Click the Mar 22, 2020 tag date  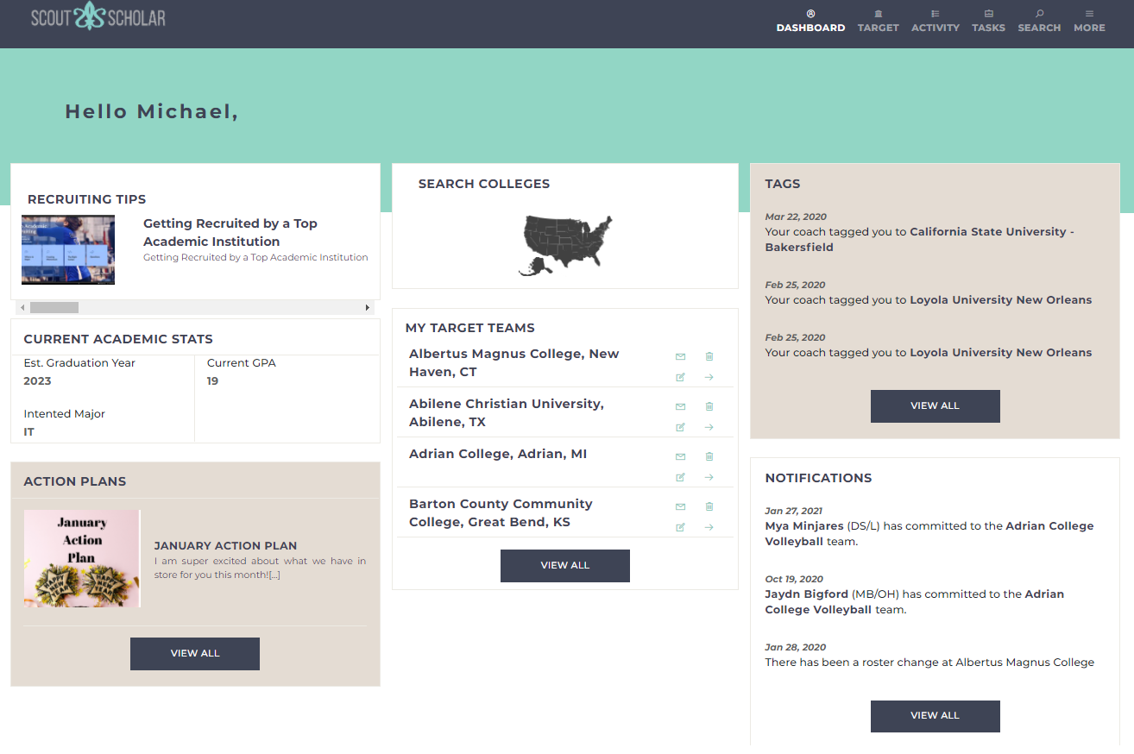[x=796, y=217]
